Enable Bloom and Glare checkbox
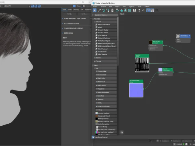Screen dimensions: 195x146 click(91, 24)
